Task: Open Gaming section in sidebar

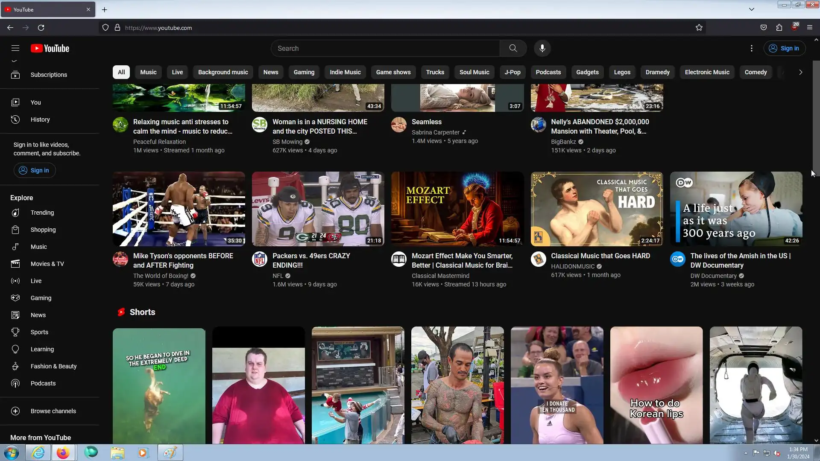Action: tap(41, 298)
